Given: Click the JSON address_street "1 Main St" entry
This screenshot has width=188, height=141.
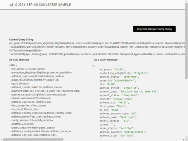Looking at the screenshot, I should pos(119,88).
